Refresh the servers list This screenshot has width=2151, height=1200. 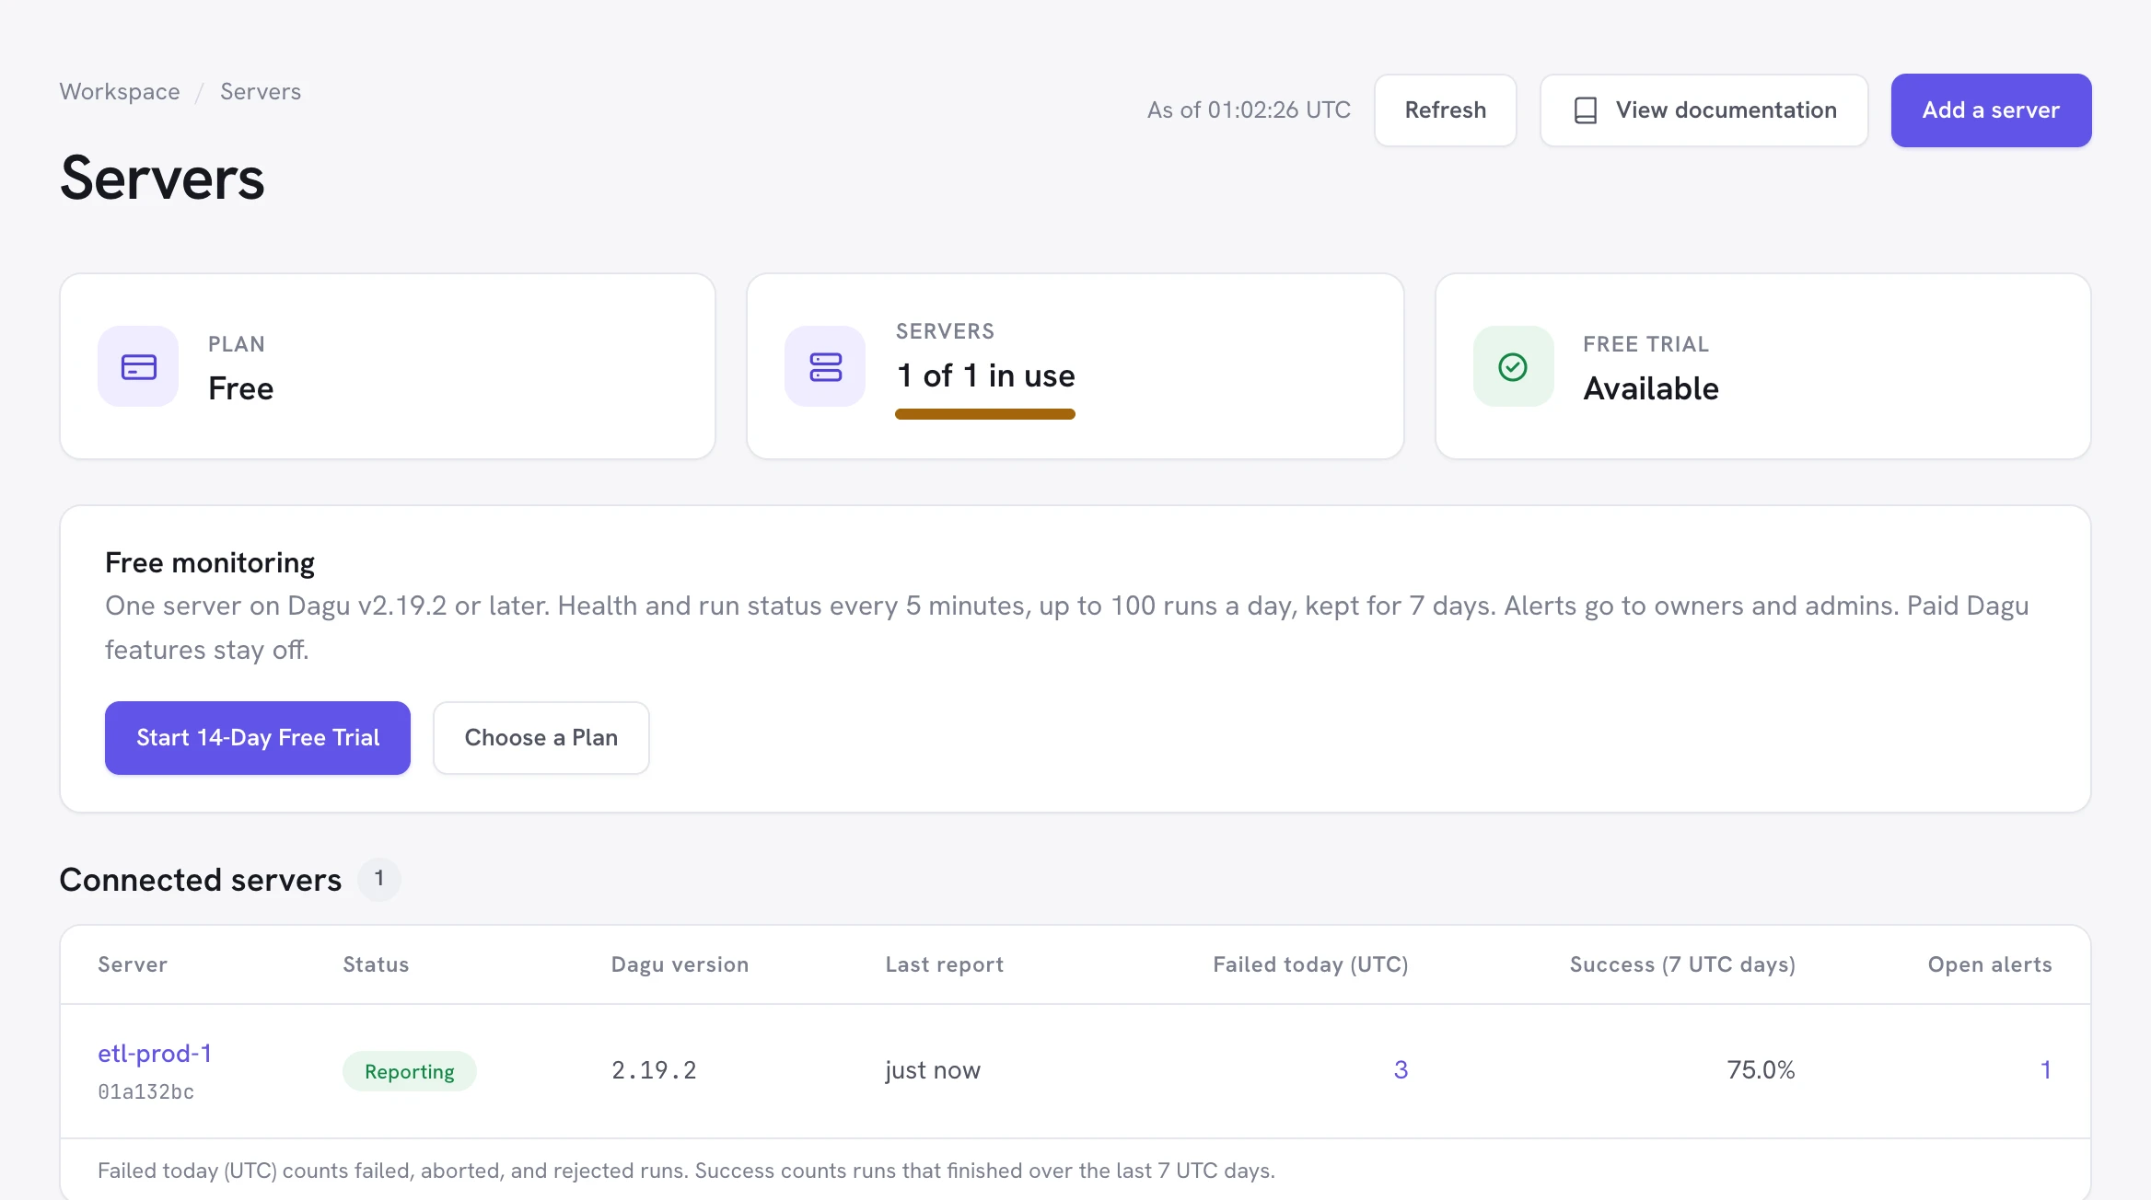tap(1445, 110)
